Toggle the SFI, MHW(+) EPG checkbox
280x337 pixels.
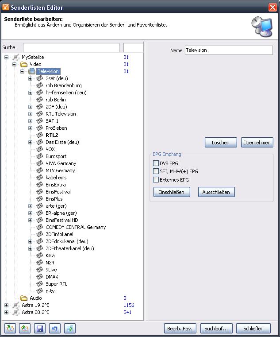click(x=156, y=171)
